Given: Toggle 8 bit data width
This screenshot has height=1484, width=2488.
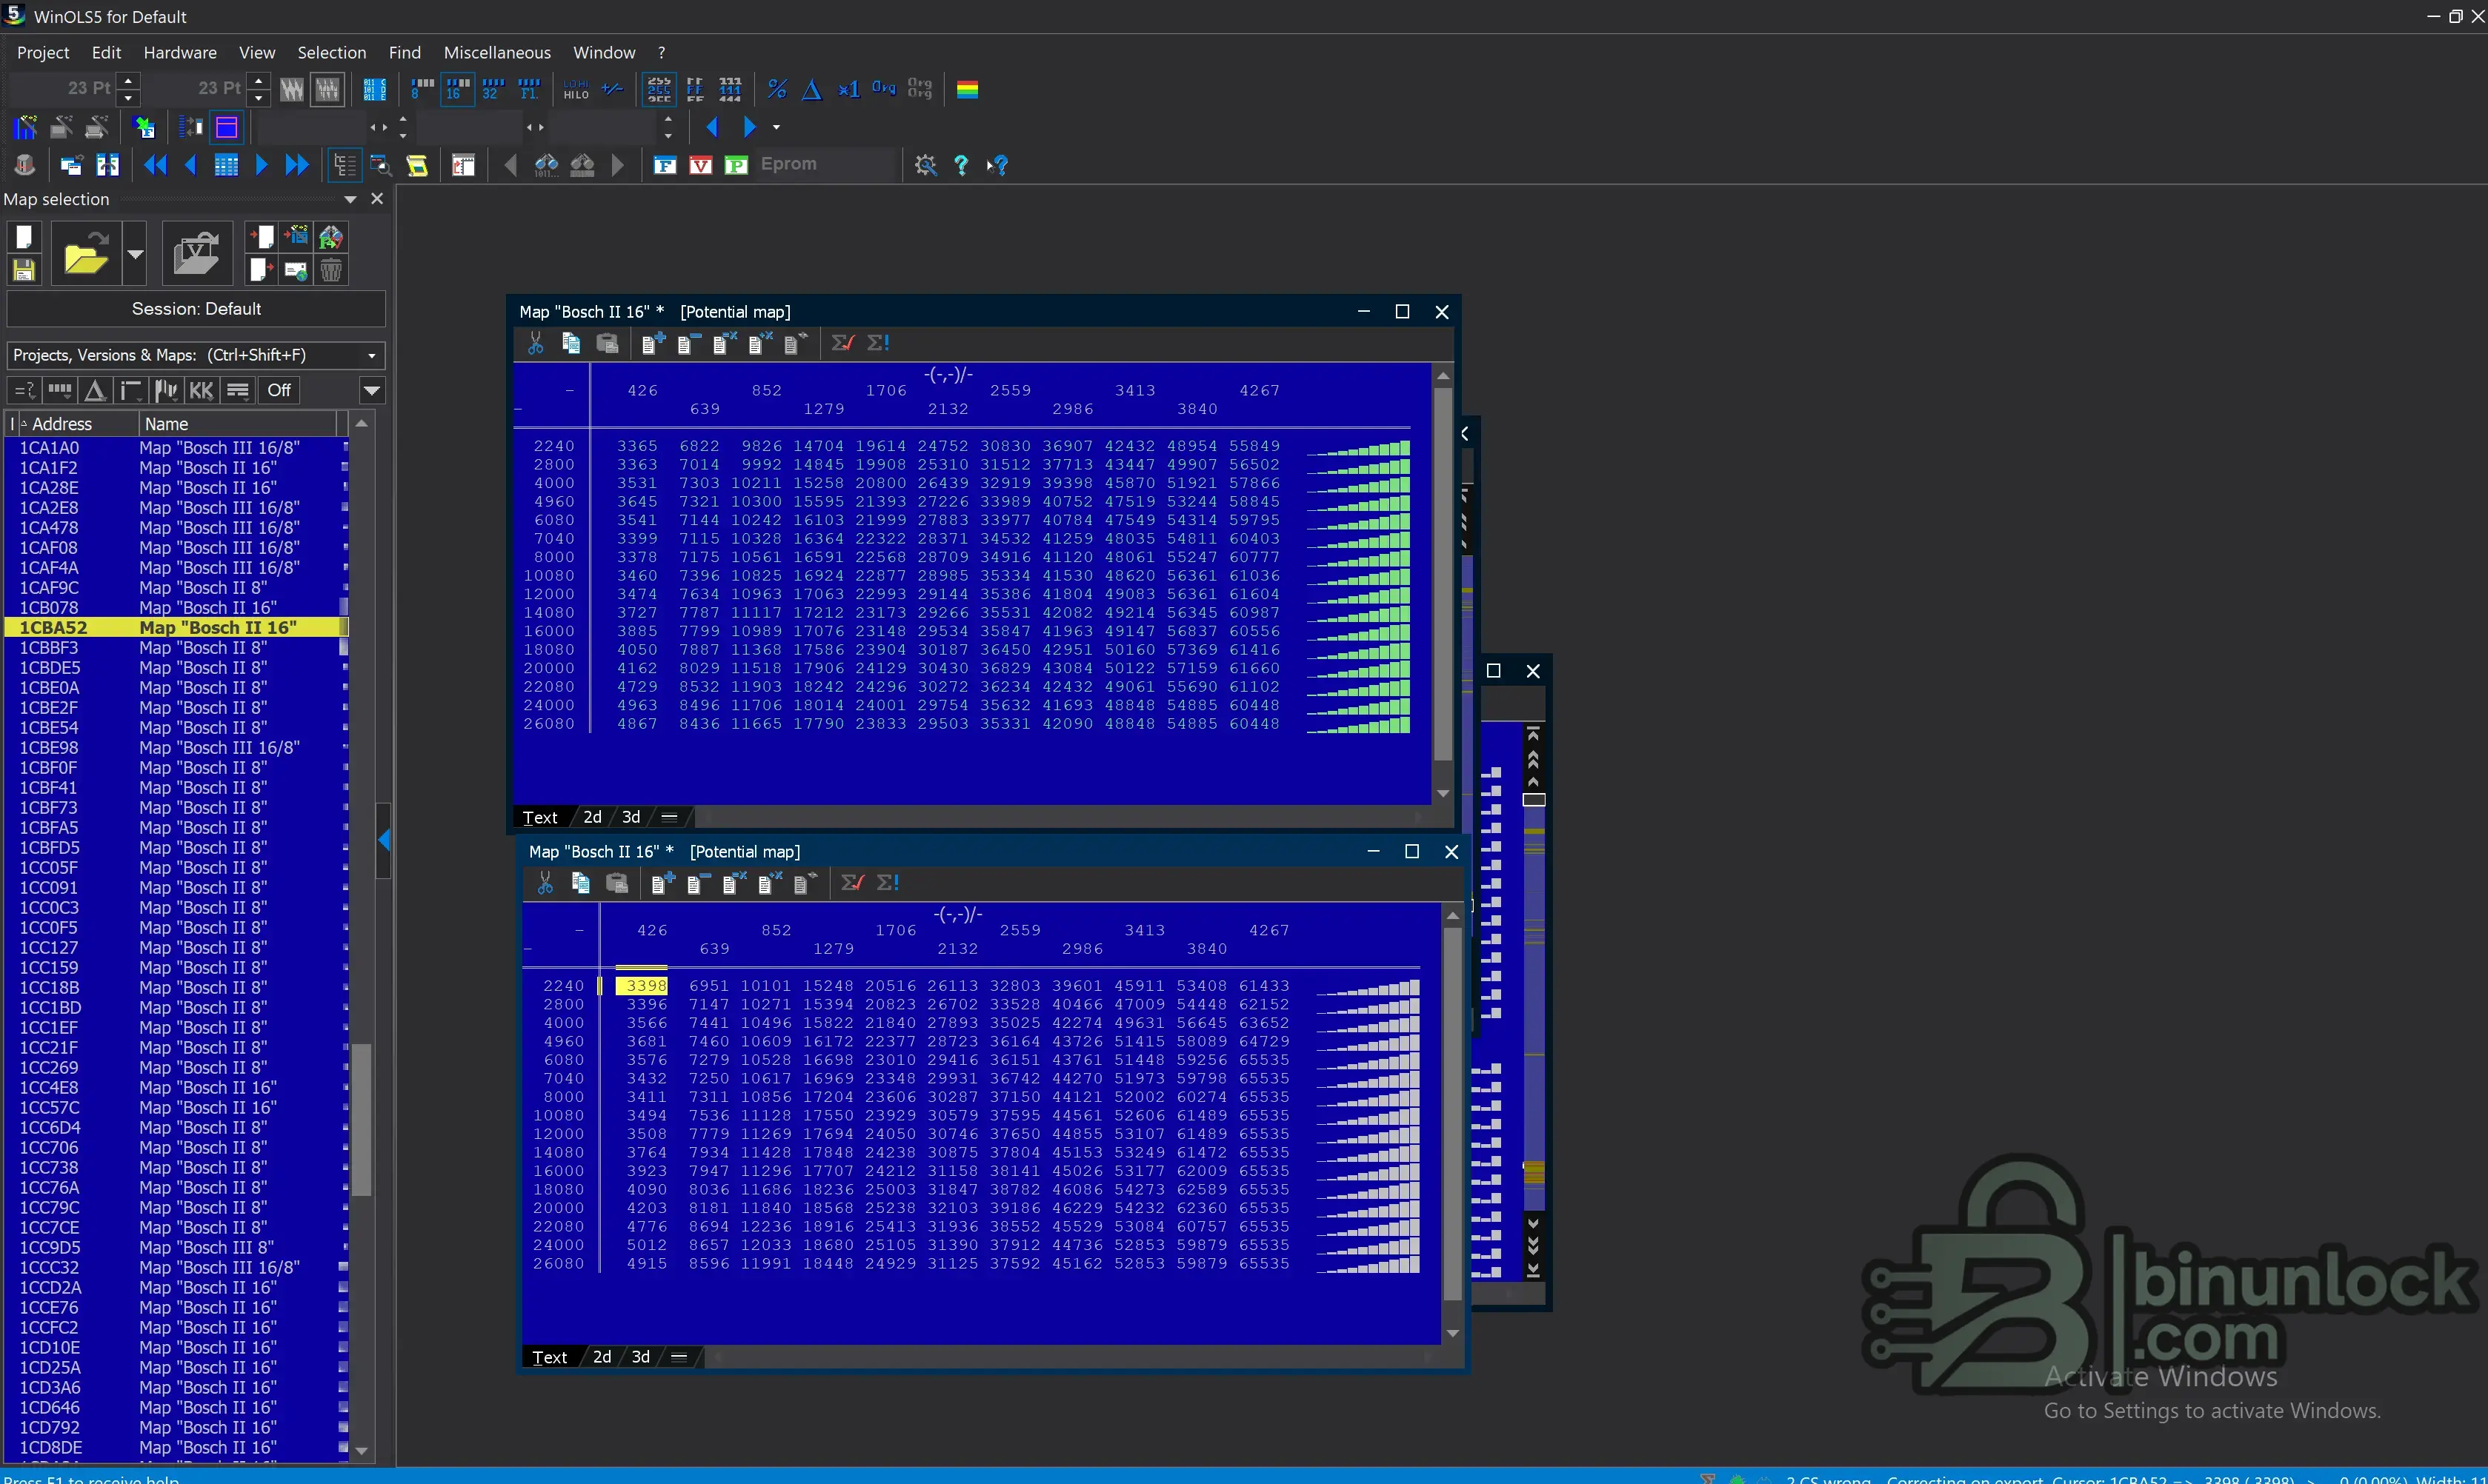Looking at the screenshot, I should [x=422, y=90].
